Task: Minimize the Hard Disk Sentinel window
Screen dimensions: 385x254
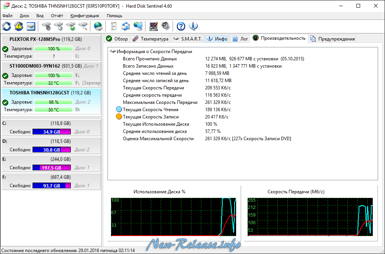Action: click(341, 6)
